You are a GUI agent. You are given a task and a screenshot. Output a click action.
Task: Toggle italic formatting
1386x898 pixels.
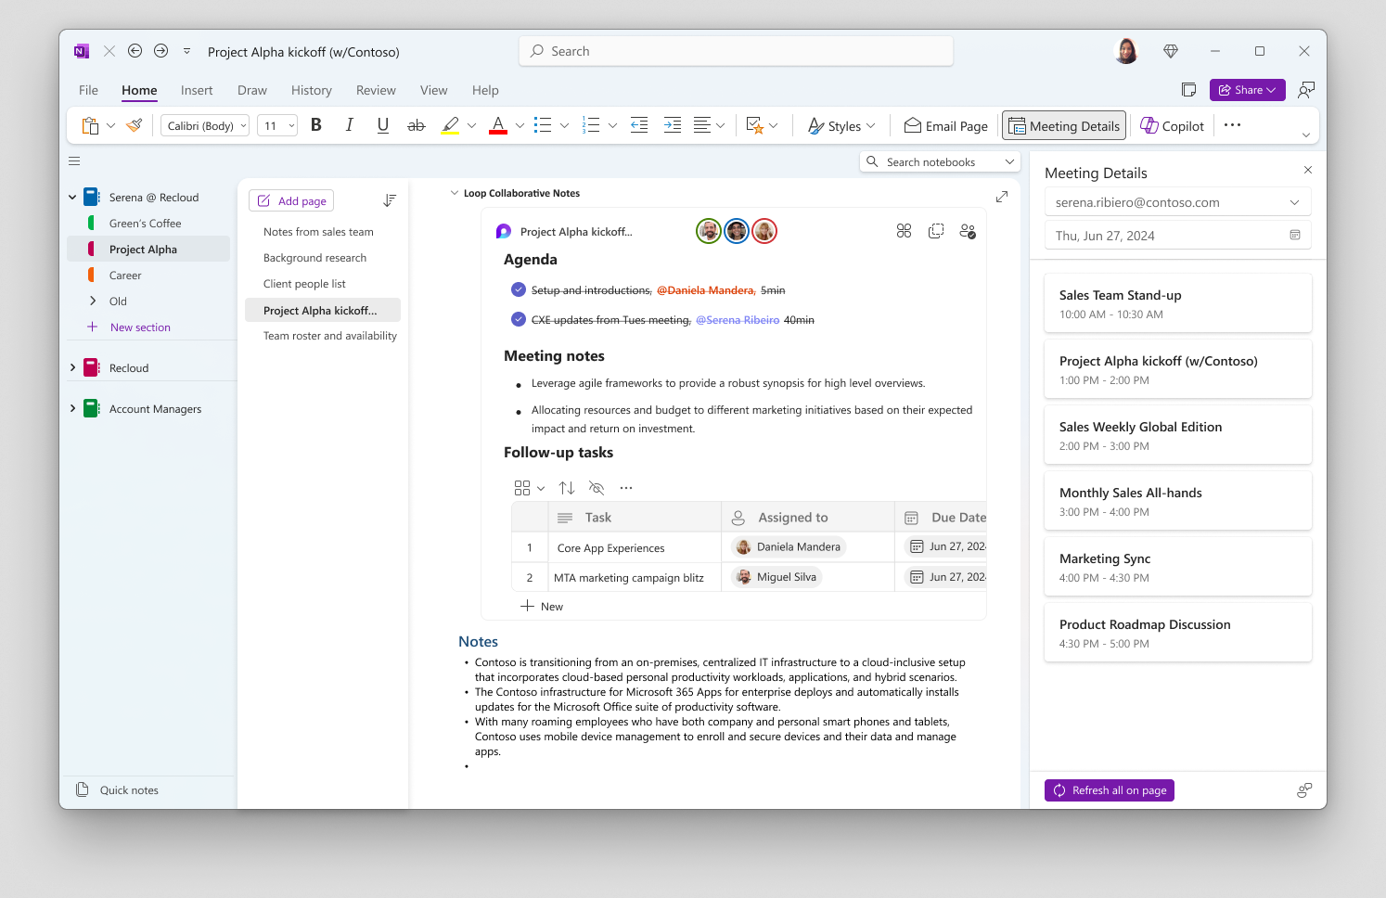[350, 125]
